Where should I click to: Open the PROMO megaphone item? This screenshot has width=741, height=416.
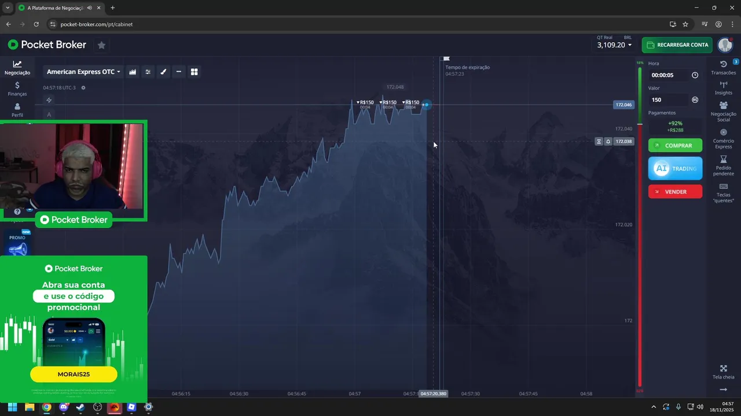coord(17,244)
